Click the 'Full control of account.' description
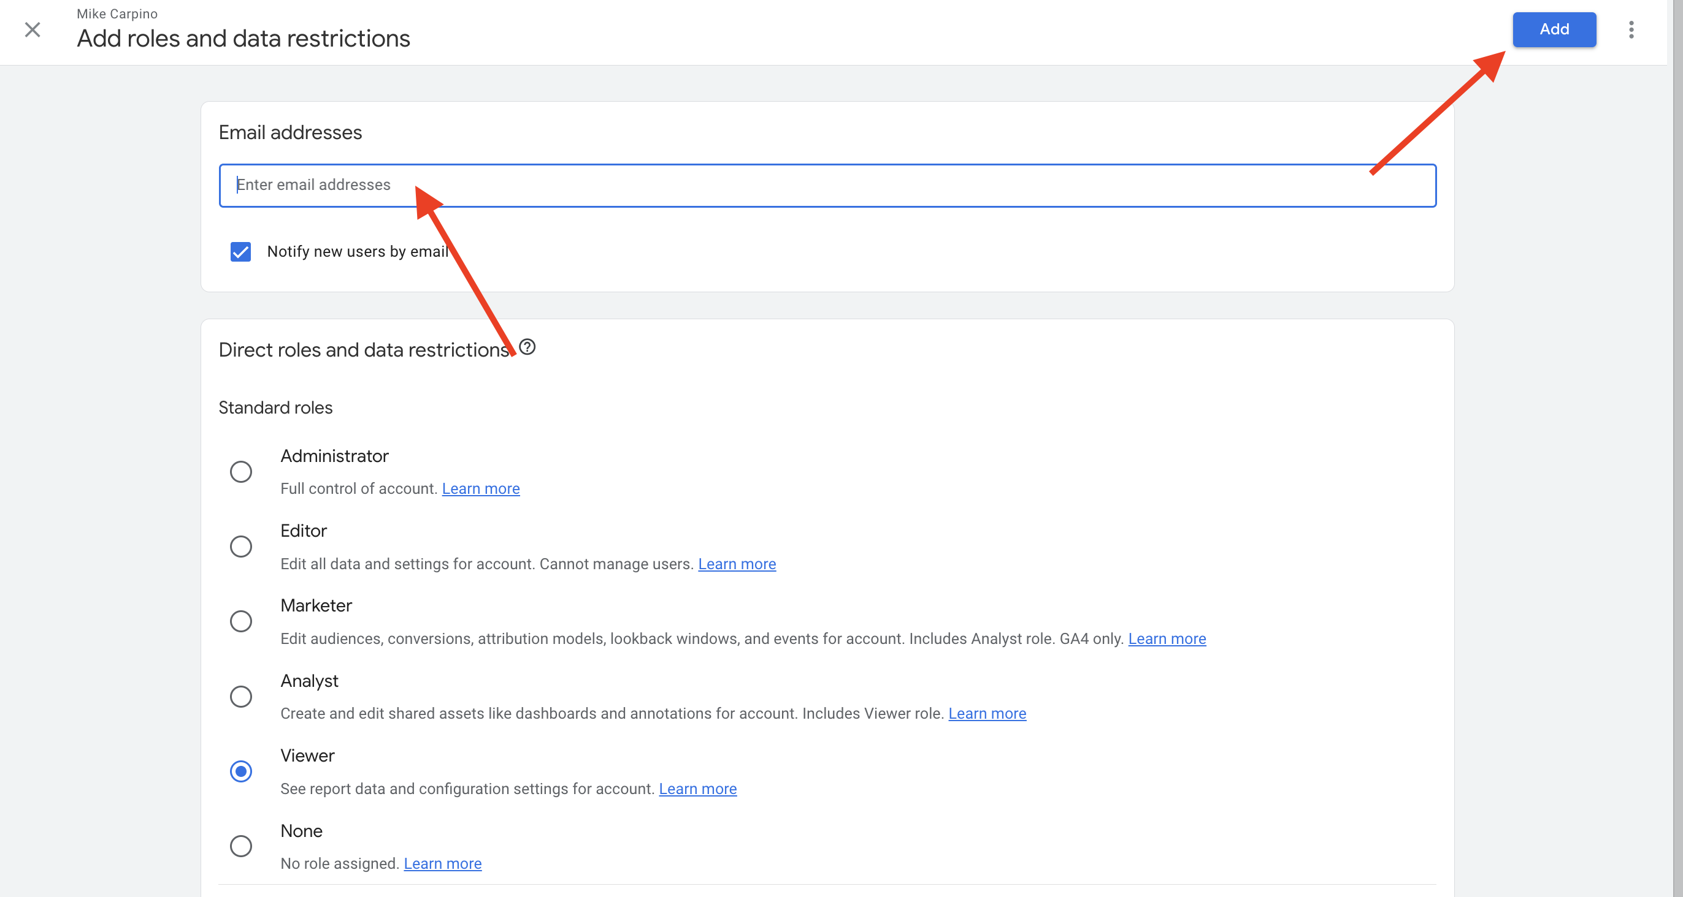Image resolution: width=1683 pixels, height=897 pixels. (359, 488)
